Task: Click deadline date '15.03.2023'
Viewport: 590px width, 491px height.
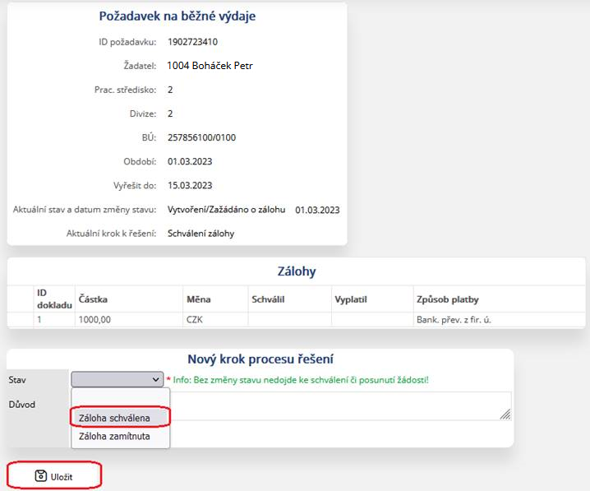Action: pyautogui.click(x=190, y=186)
